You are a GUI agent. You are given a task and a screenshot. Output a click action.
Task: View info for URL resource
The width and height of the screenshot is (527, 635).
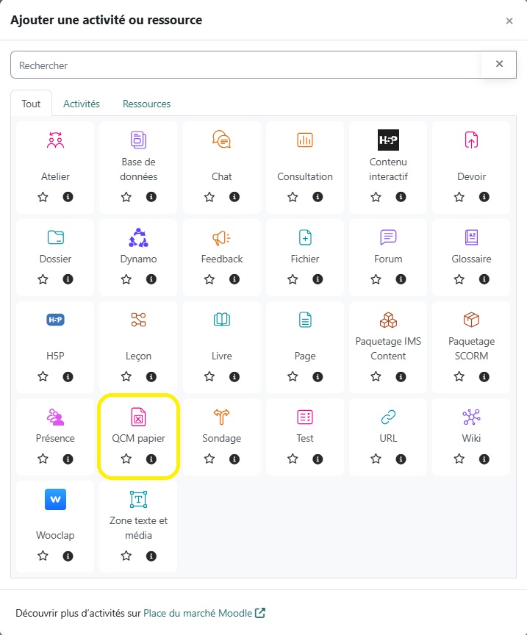401,459
